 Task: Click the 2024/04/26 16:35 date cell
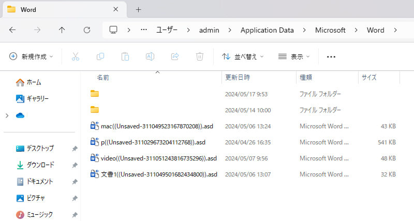point(248,142)
